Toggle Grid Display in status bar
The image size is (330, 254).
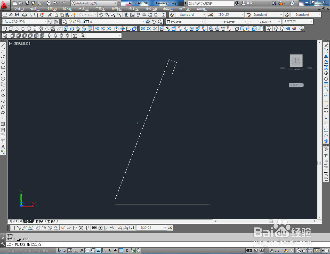point(70,250)
